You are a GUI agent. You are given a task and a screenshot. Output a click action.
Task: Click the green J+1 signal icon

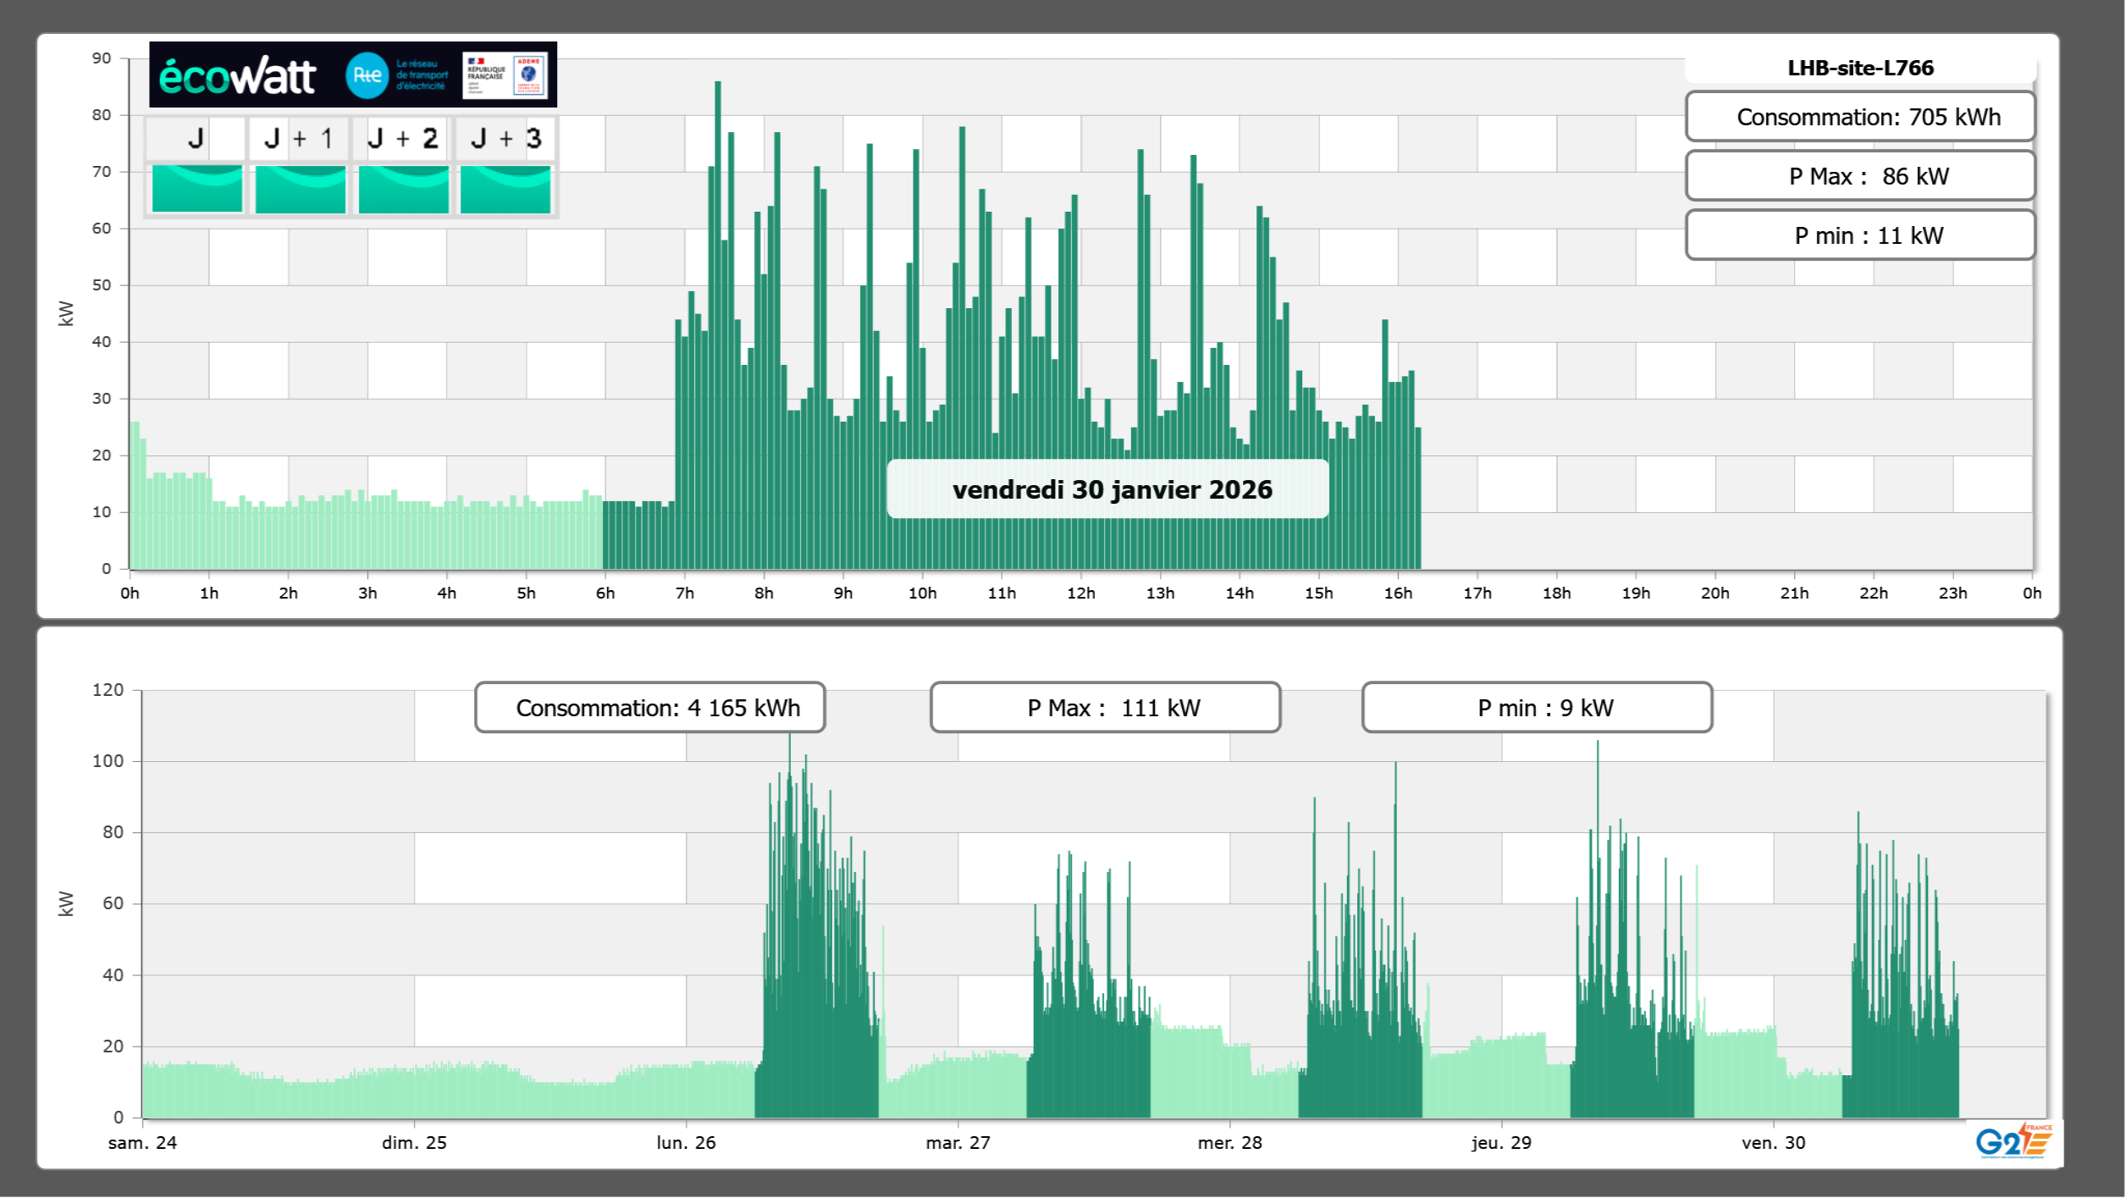[x=300, y=188]
